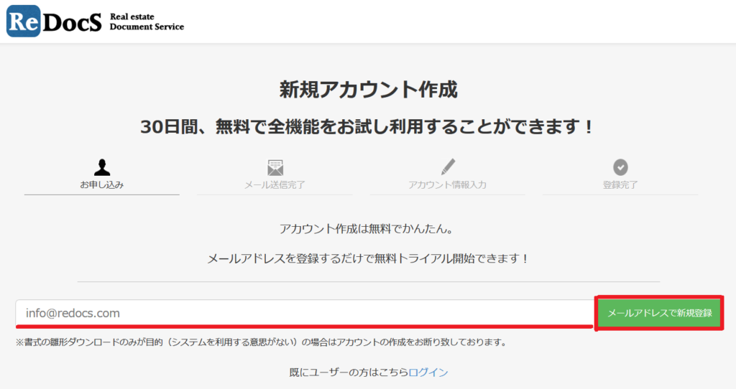This screenshot has width=736, height=389.
Task: Click the ReDocS logo
Action: pos(54,22)
